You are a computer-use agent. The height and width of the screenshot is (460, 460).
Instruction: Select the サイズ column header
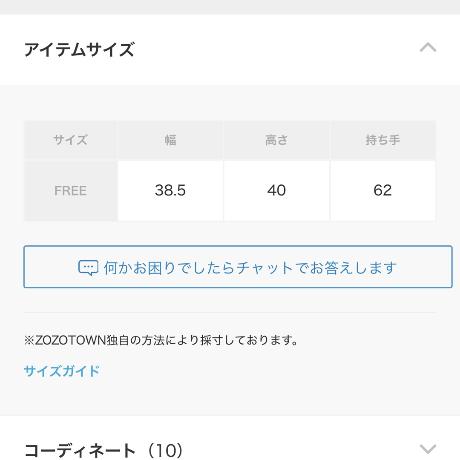click(x=70, y=140)
